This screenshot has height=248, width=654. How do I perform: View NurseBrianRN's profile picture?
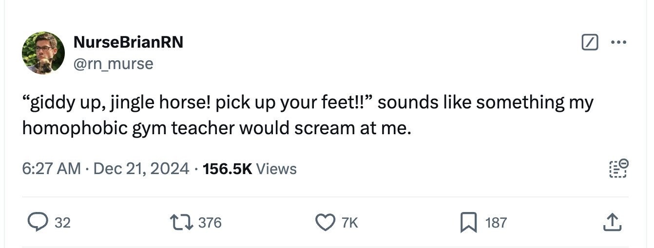click(43, 53)
